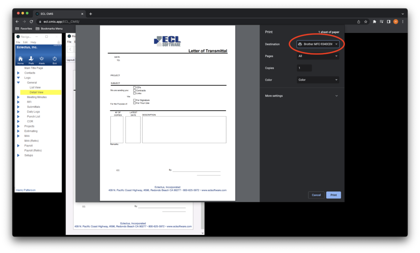Open Prefs in the Navigator toolbar
Screen dimensions: 420x253
[31, 60]
